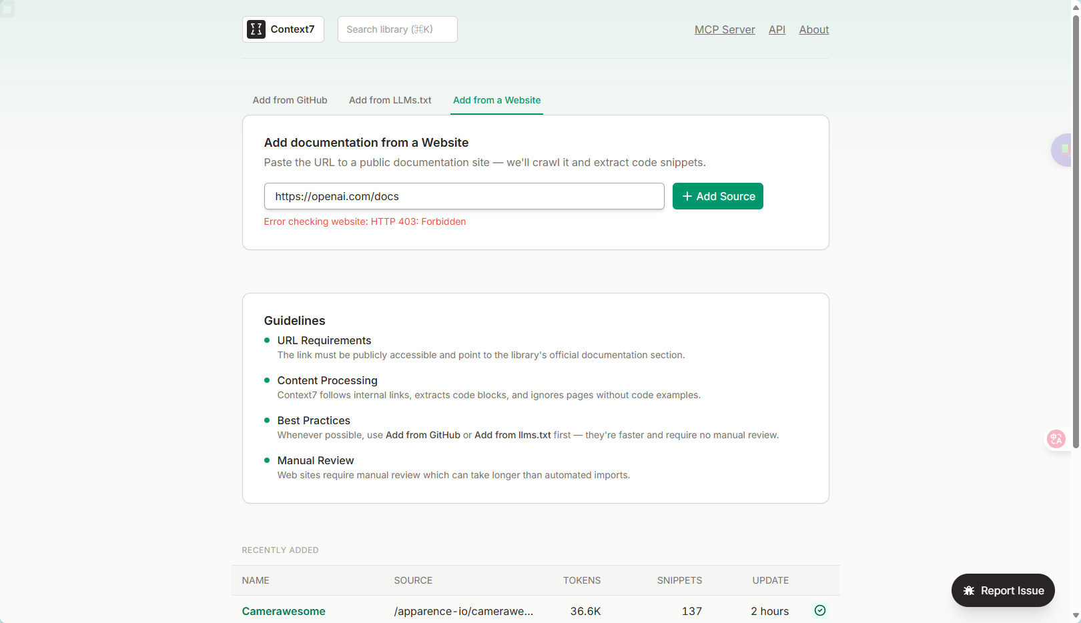This screenshot has height=623, width=1081.
Task: Click the Add Source button
Action: 718,196
